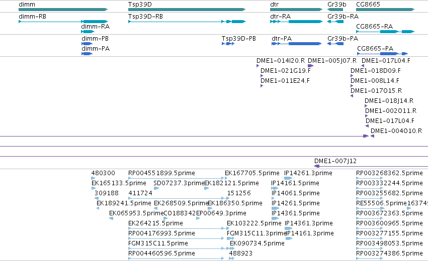Select the Tsp39D-PB protein label
This screenshot has height=261, width=428.
[x=238, y=39]
